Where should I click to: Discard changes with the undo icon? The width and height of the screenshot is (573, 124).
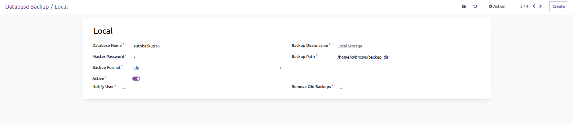(x=475, y=6)
